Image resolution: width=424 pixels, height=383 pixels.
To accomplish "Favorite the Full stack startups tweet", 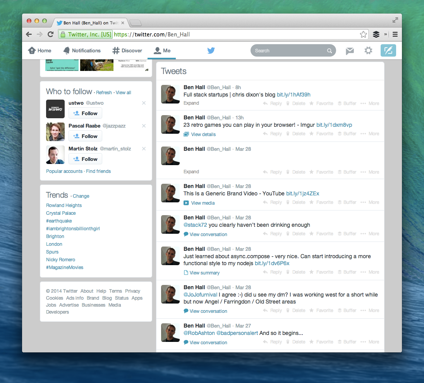I will pos(321,104).
